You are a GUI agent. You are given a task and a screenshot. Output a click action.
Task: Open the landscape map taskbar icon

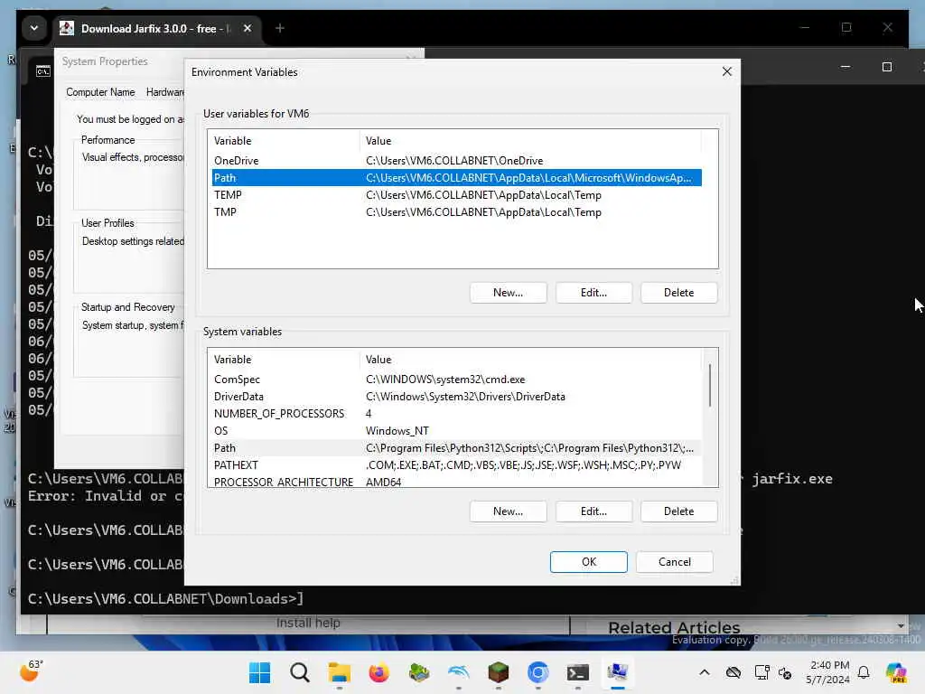pyautogui.click(x=419, y=672)
